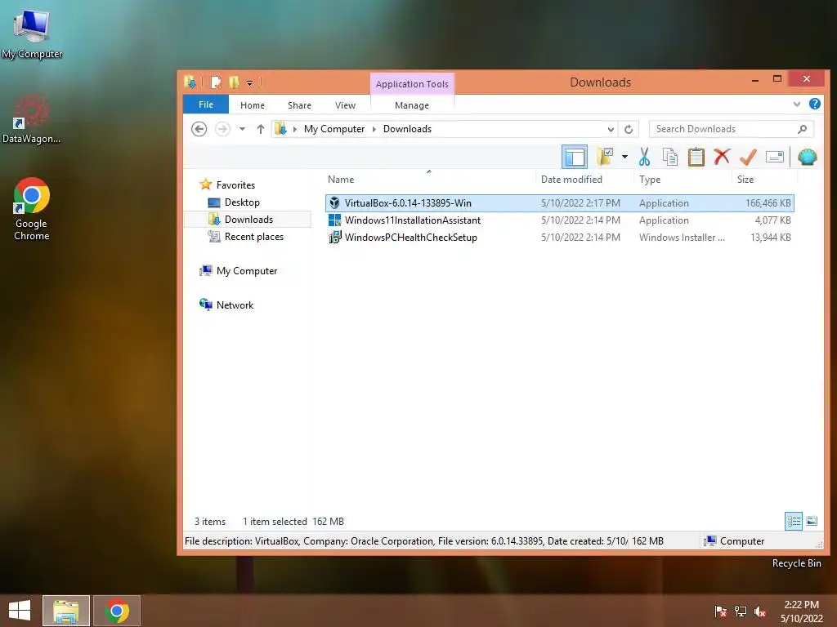Click the WindowsPCHealthCheckSetup installer icon

coord(334,238)
